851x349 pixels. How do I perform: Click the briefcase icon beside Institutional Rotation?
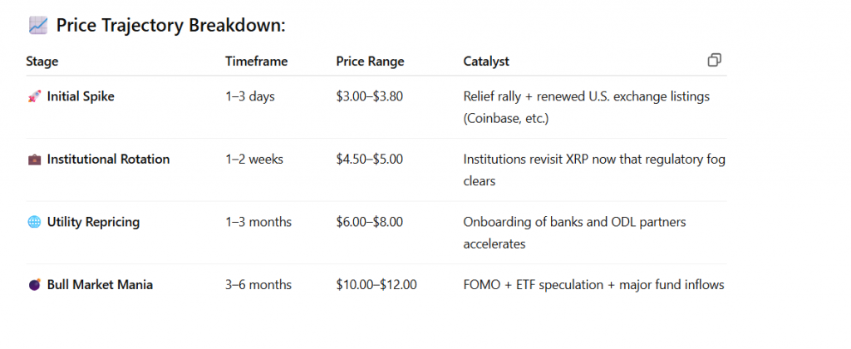click(34, 160)
